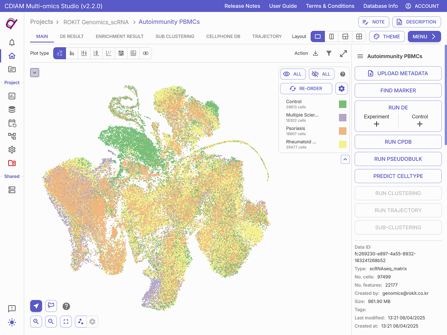The width and height of the screenshot is (447, 335).
Task: Zoom in on the scatter plot
Action: [x=36, y=322]
